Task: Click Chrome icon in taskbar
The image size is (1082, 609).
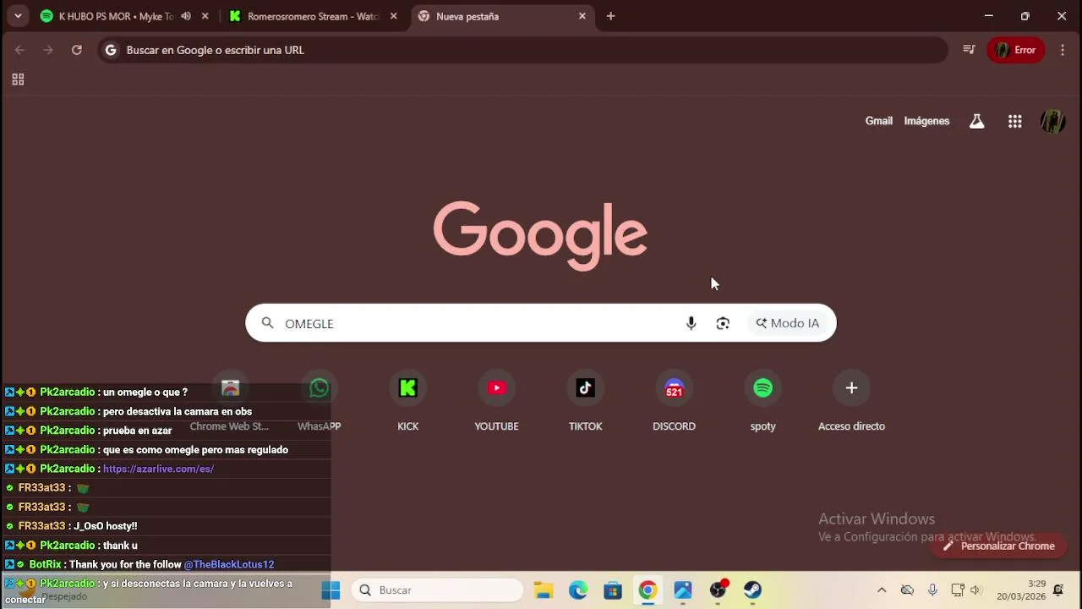Action: [648, 590]
